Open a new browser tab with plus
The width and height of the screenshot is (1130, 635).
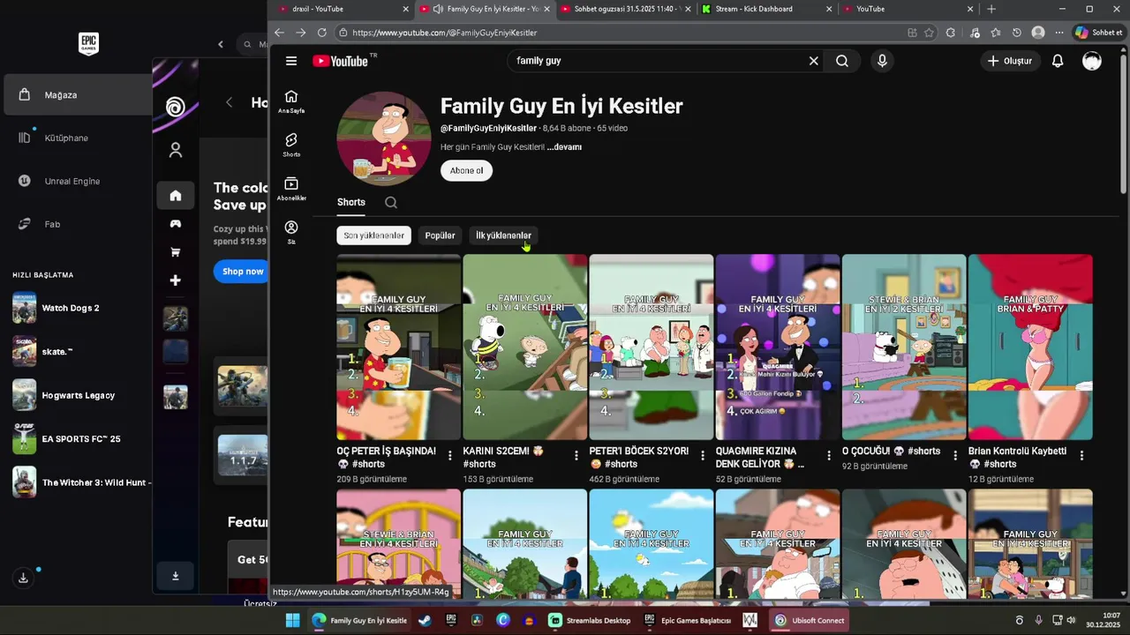click(x=991, y=9)
